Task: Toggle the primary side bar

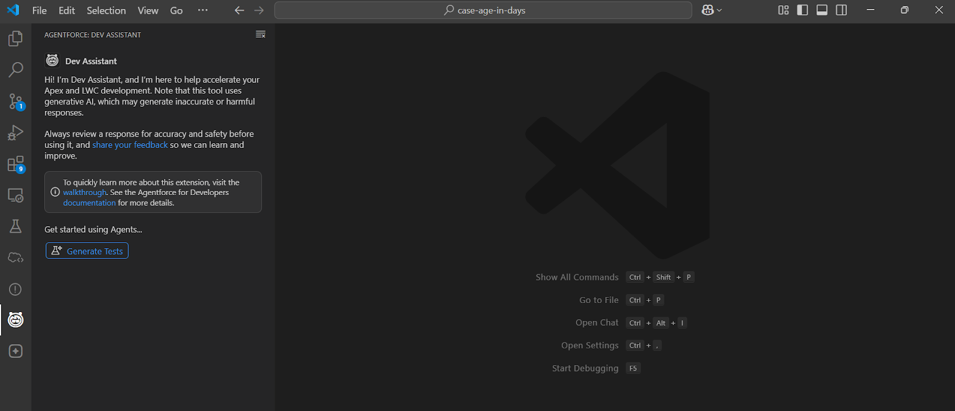Action: click(803, 10)
